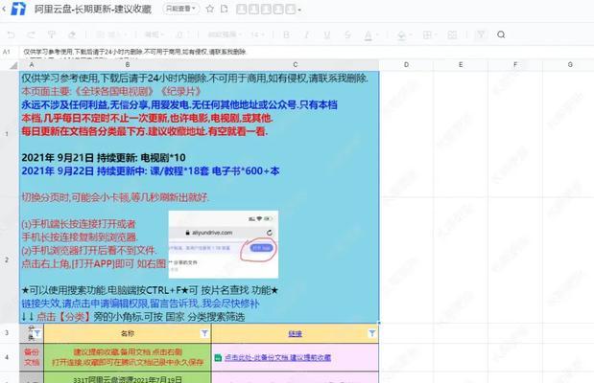
Task: Open the filter on the 链接 column
Action: click(x=372, y=333)
